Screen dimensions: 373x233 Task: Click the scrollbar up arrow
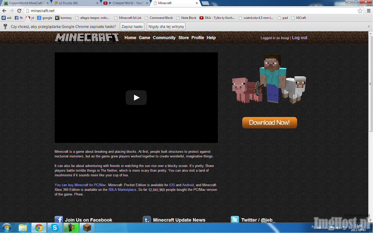pos(370,33)
